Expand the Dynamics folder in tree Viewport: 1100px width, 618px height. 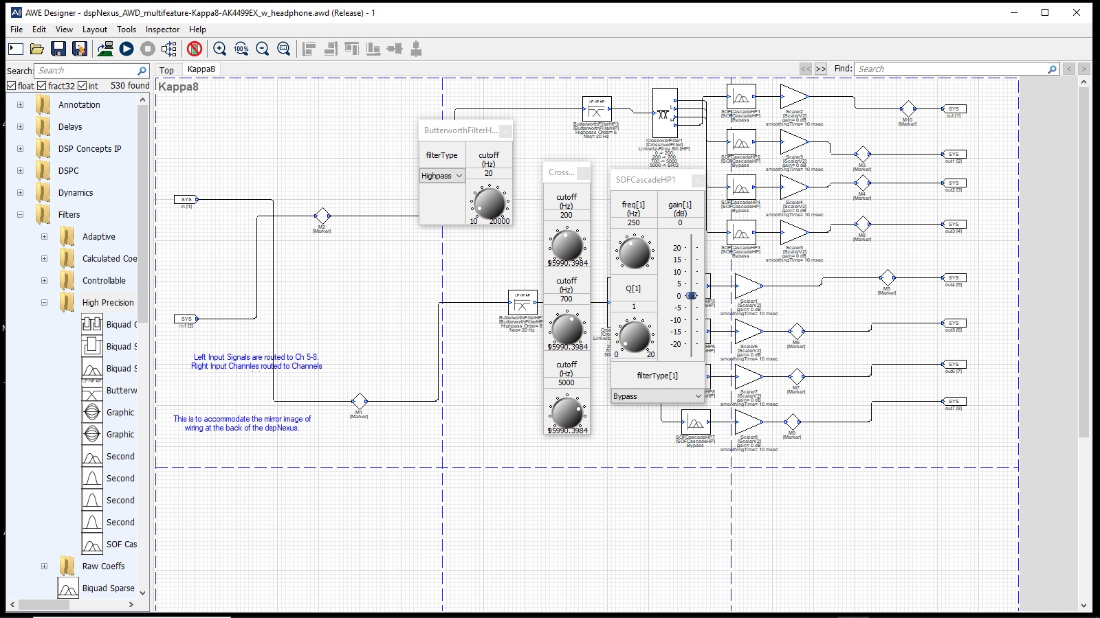point(20,193)
